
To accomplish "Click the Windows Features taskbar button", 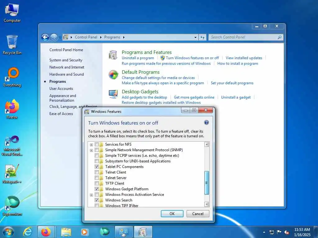I will click(143, 232).
